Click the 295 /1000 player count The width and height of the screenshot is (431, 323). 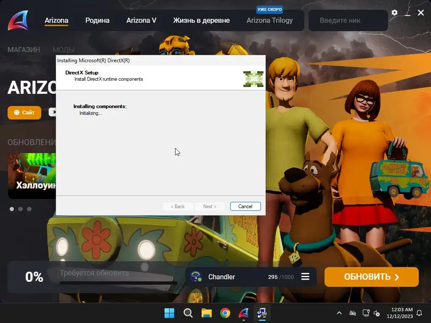point(281,277)
